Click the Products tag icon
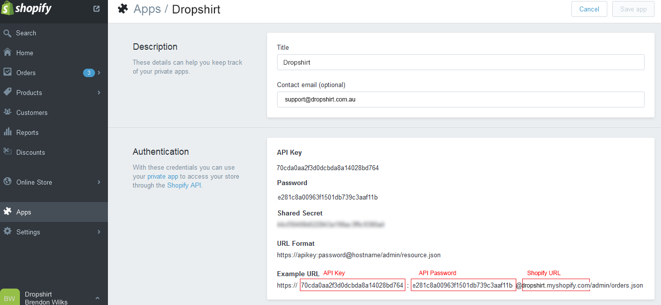This screenshot has height=305, width=661. tap(7, 92)
